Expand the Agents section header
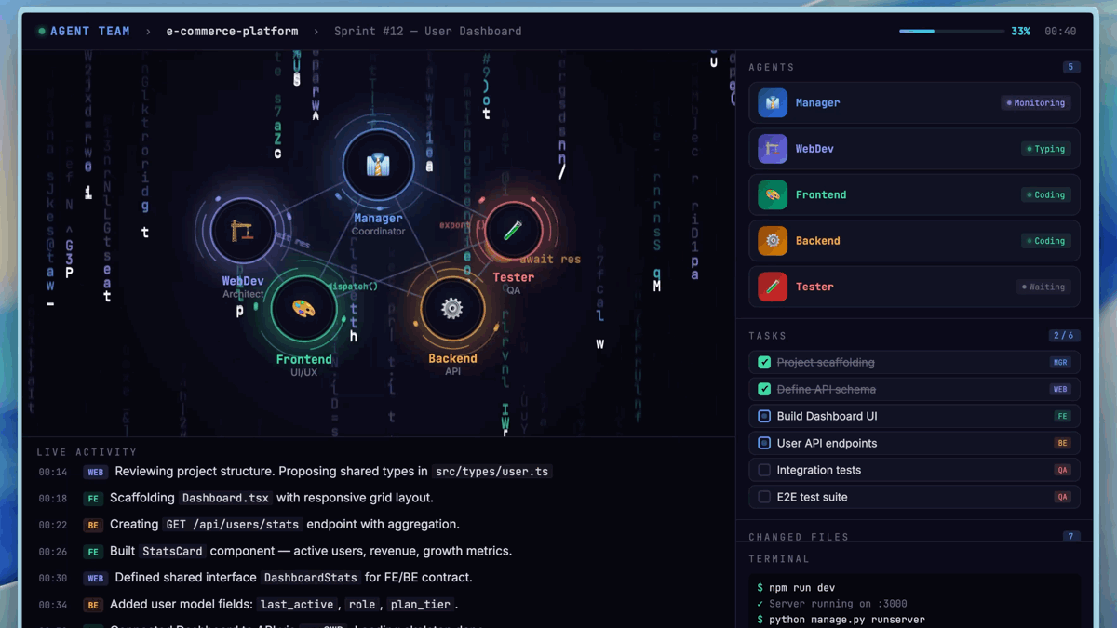The height and width of the screenshot is (628, 1117). [x=772, y=68]
